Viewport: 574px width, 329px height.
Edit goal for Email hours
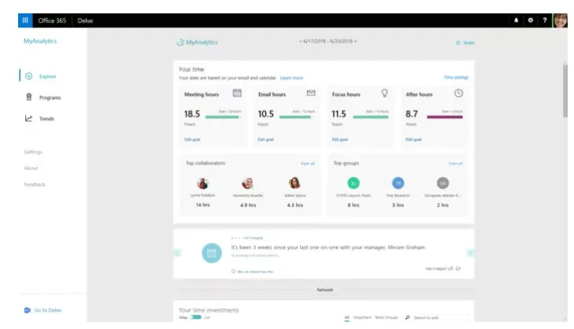(x=266, y=139)
